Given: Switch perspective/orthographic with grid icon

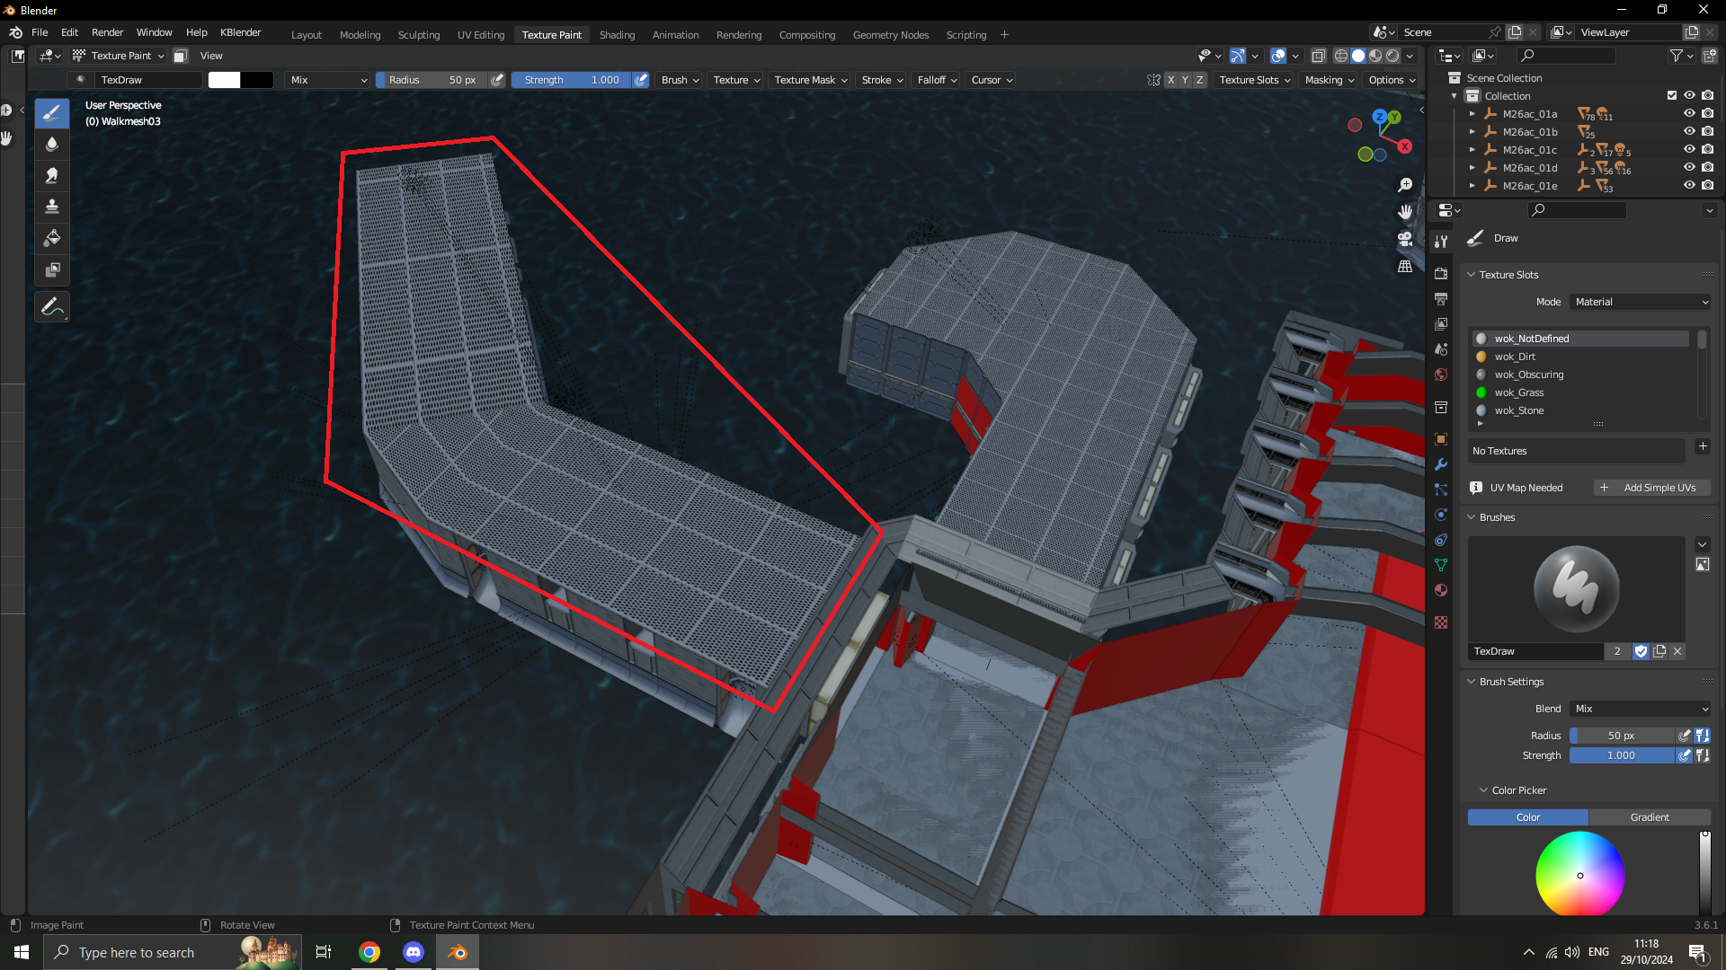Looking at the screenshot, I should coord(1405,267).
